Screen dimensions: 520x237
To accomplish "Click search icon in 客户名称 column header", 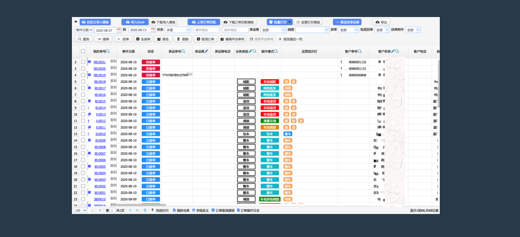I will click(x=397, y=51).
